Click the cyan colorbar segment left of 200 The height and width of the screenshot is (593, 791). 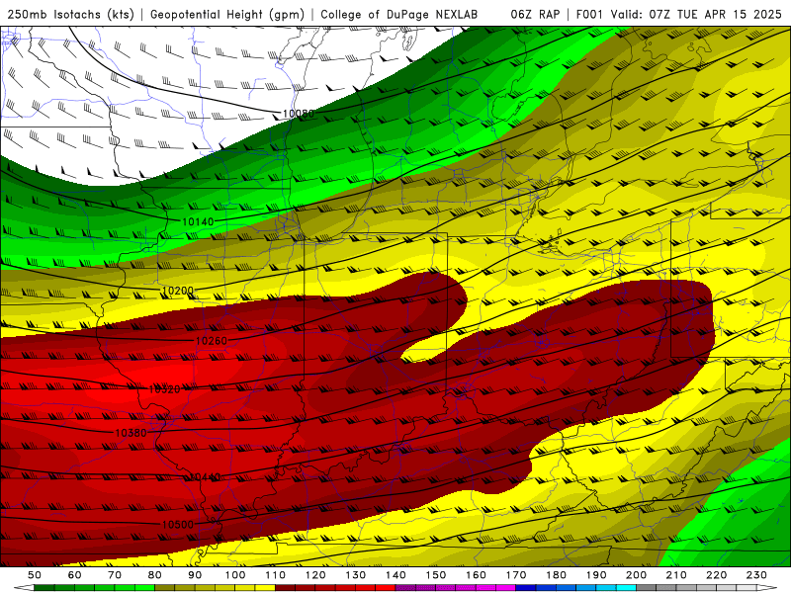[x=626, y=588]
